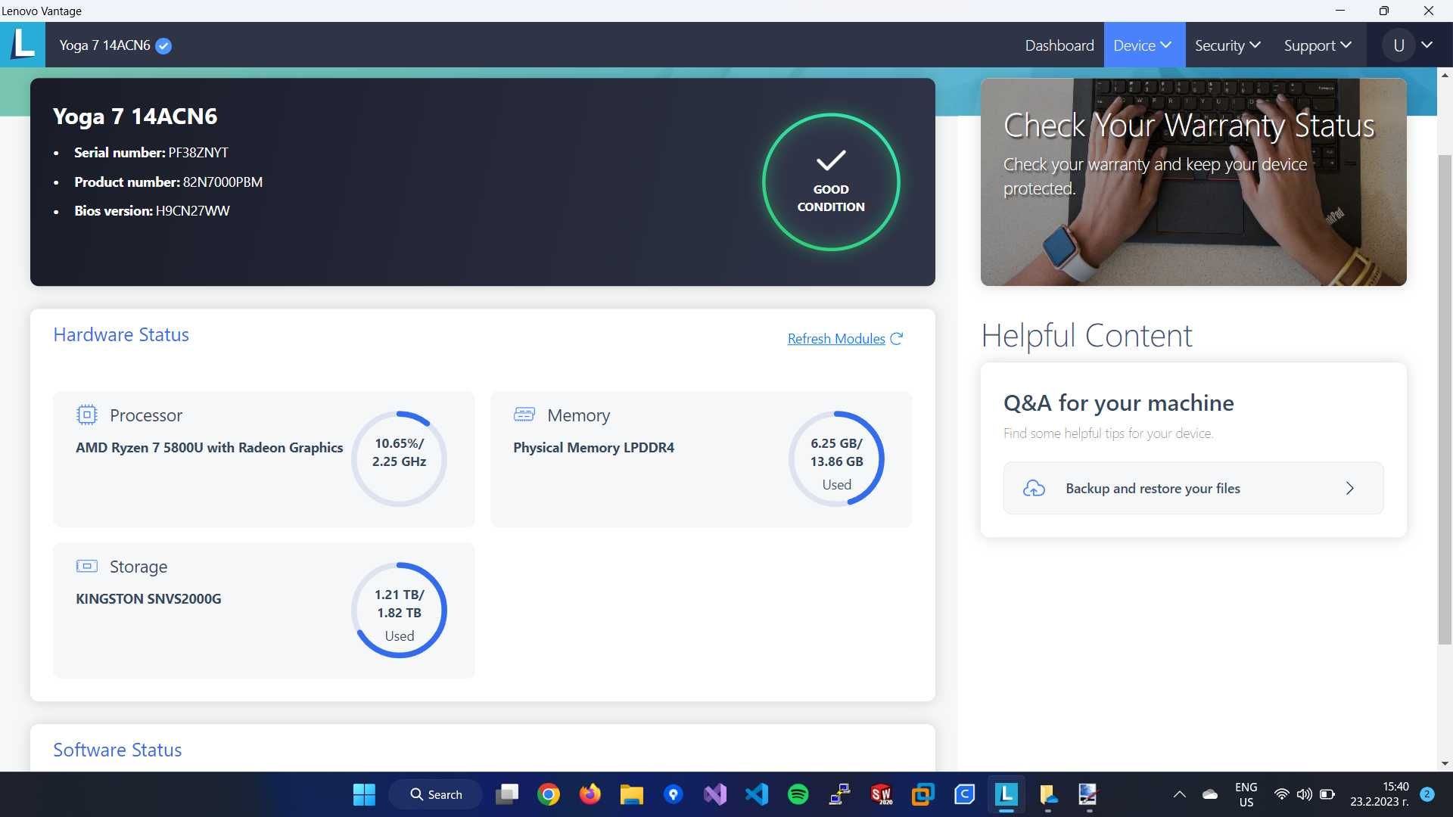Click the scrollbar up arrow
The width and height of the screenshot is (1453, 817).
click(x=1445, y=75)
